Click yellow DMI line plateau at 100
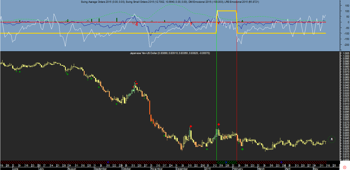Screen dimensions: 350x170 [227, 11]
